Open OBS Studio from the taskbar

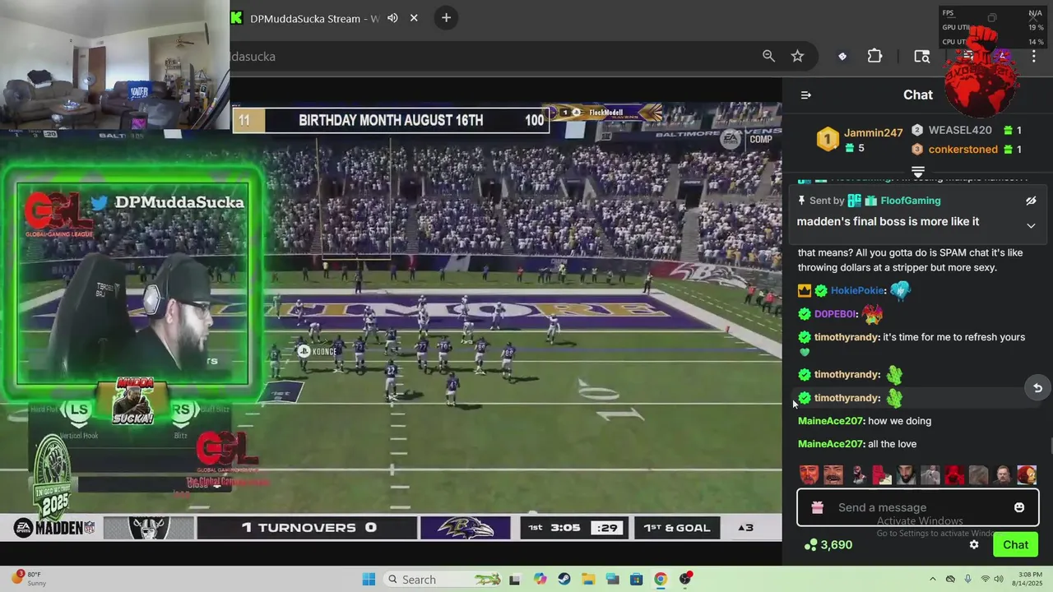pyautogui.click(x=685, y=580)
